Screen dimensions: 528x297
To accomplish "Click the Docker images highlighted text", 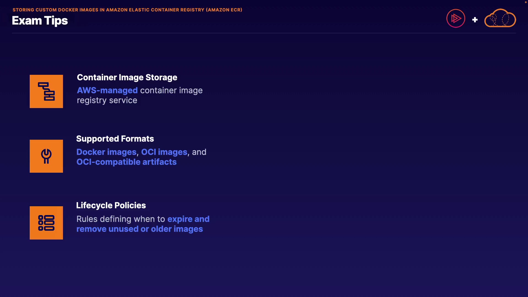I will [x=106, y=152].
